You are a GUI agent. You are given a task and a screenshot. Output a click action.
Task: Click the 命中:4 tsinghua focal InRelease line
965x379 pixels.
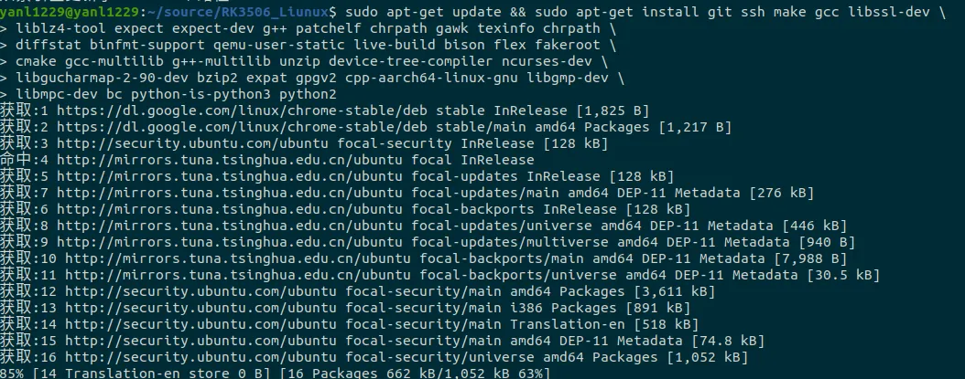[267, 161]
